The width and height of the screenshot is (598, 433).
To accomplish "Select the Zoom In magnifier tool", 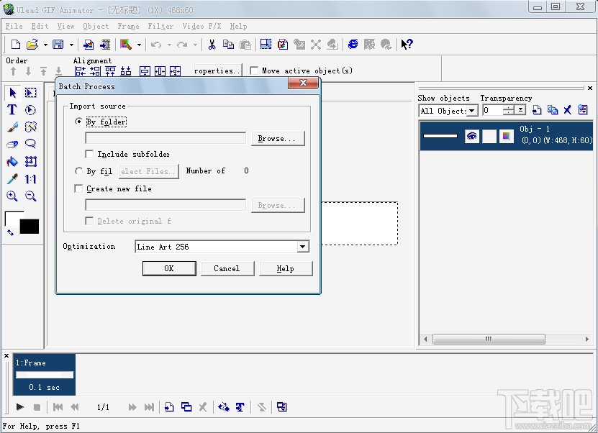I will point(11,196).
